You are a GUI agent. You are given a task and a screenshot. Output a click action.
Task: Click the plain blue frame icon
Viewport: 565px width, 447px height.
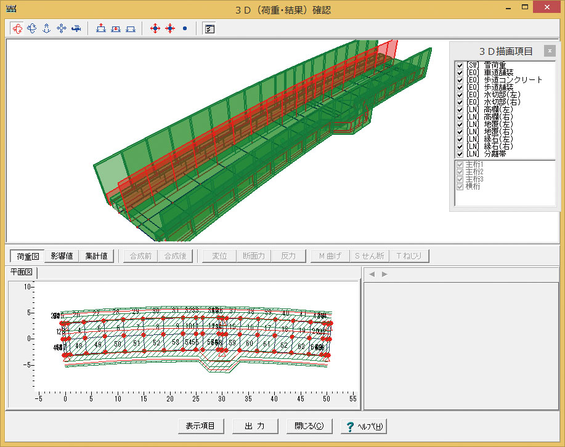click(131, 28)
